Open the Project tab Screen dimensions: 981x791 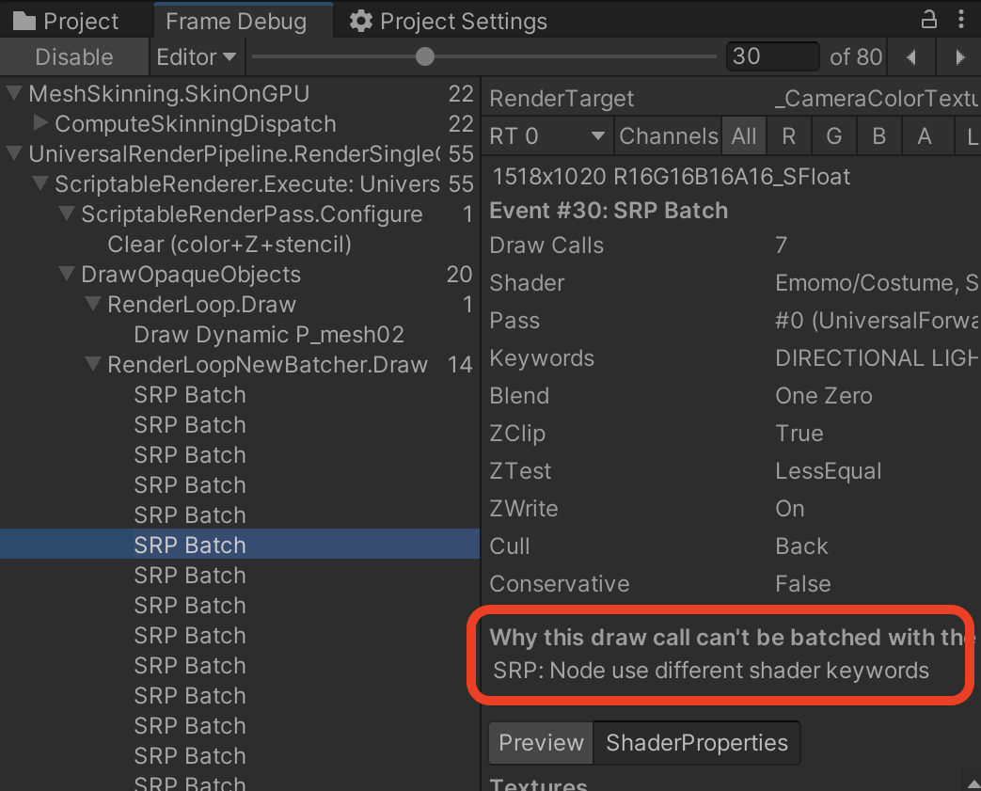coord(66,22)
